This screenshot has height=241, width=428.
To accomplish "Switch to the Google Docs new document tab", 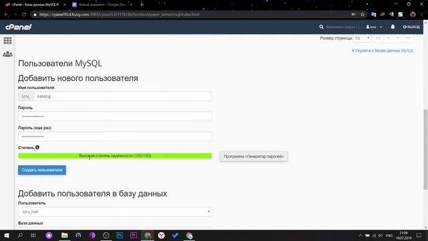I will 102,5.
